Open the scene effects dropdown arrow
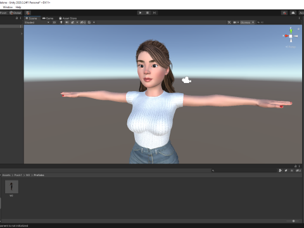 77,22
